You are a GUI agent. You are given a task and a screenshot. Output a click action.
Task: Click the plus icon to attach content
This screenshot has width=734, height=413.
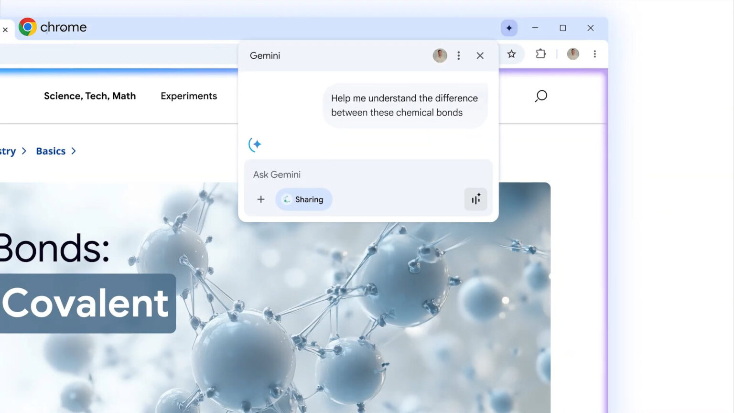click(261, 199)
